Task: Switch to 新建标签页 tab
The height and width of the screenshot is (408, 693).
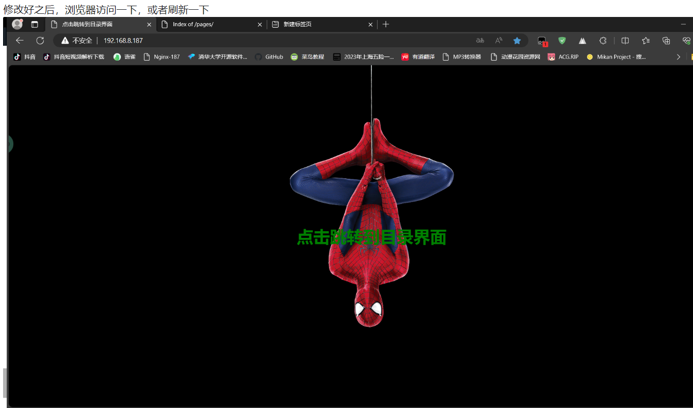Action: [322, 24]
